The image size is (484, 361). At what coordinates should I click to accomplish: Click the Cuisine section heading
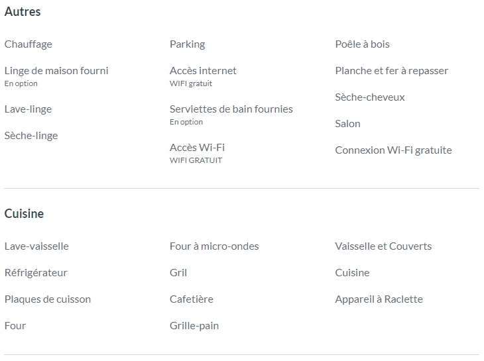tap(24, 214)
